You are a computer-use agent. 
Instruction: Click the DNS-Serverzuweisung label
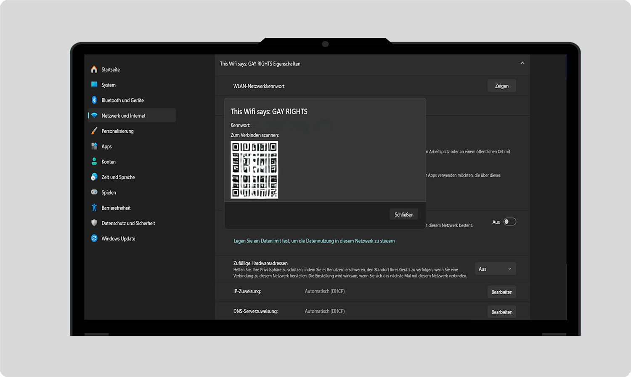255,311
